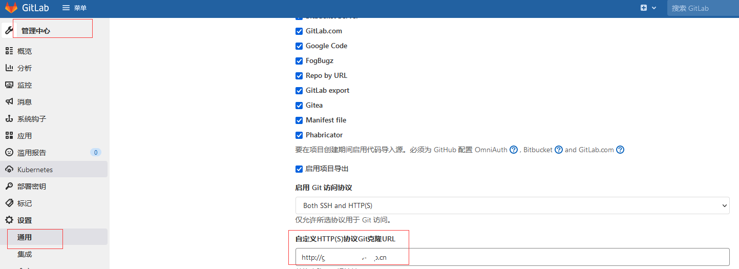This screenshot has width=739, height=269.
Task: Open Bitbucket help question icon
Action: (x=559, y=150)
